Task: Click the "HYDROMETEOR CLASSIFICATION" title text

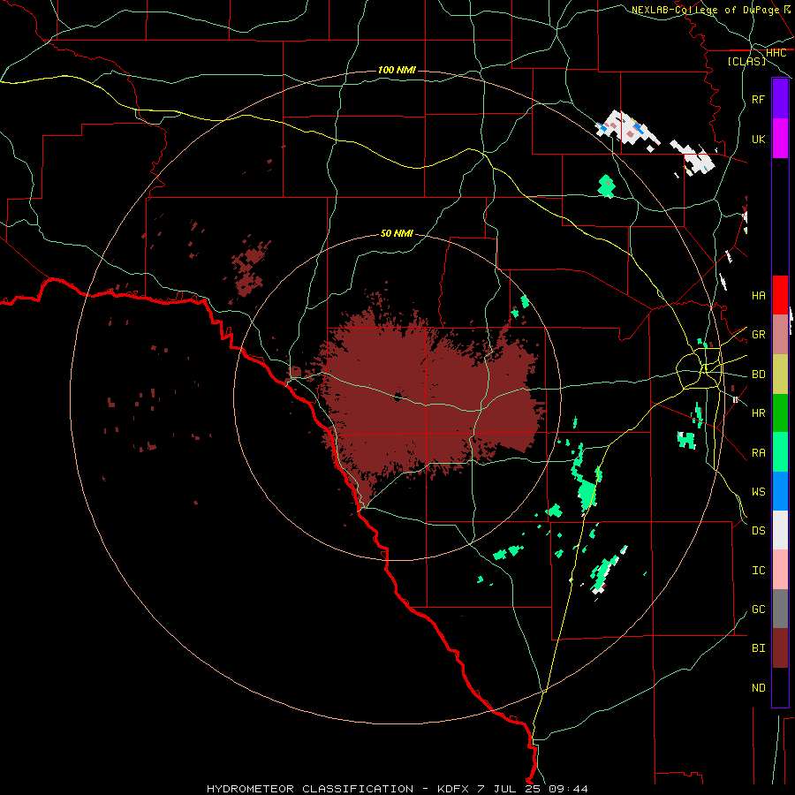Action: pyautogui.click(x=310, y=789)
